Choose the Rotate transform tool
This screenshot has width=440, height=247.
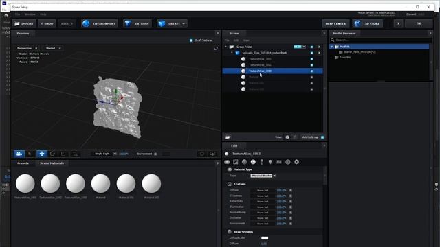[52, 154]
